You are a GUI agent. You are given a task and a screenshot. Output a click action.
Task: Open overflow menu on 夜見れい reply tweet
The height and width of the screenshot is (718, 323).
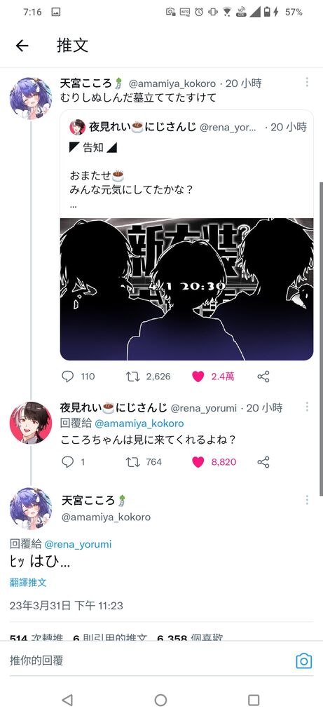(x=307, y=407)
